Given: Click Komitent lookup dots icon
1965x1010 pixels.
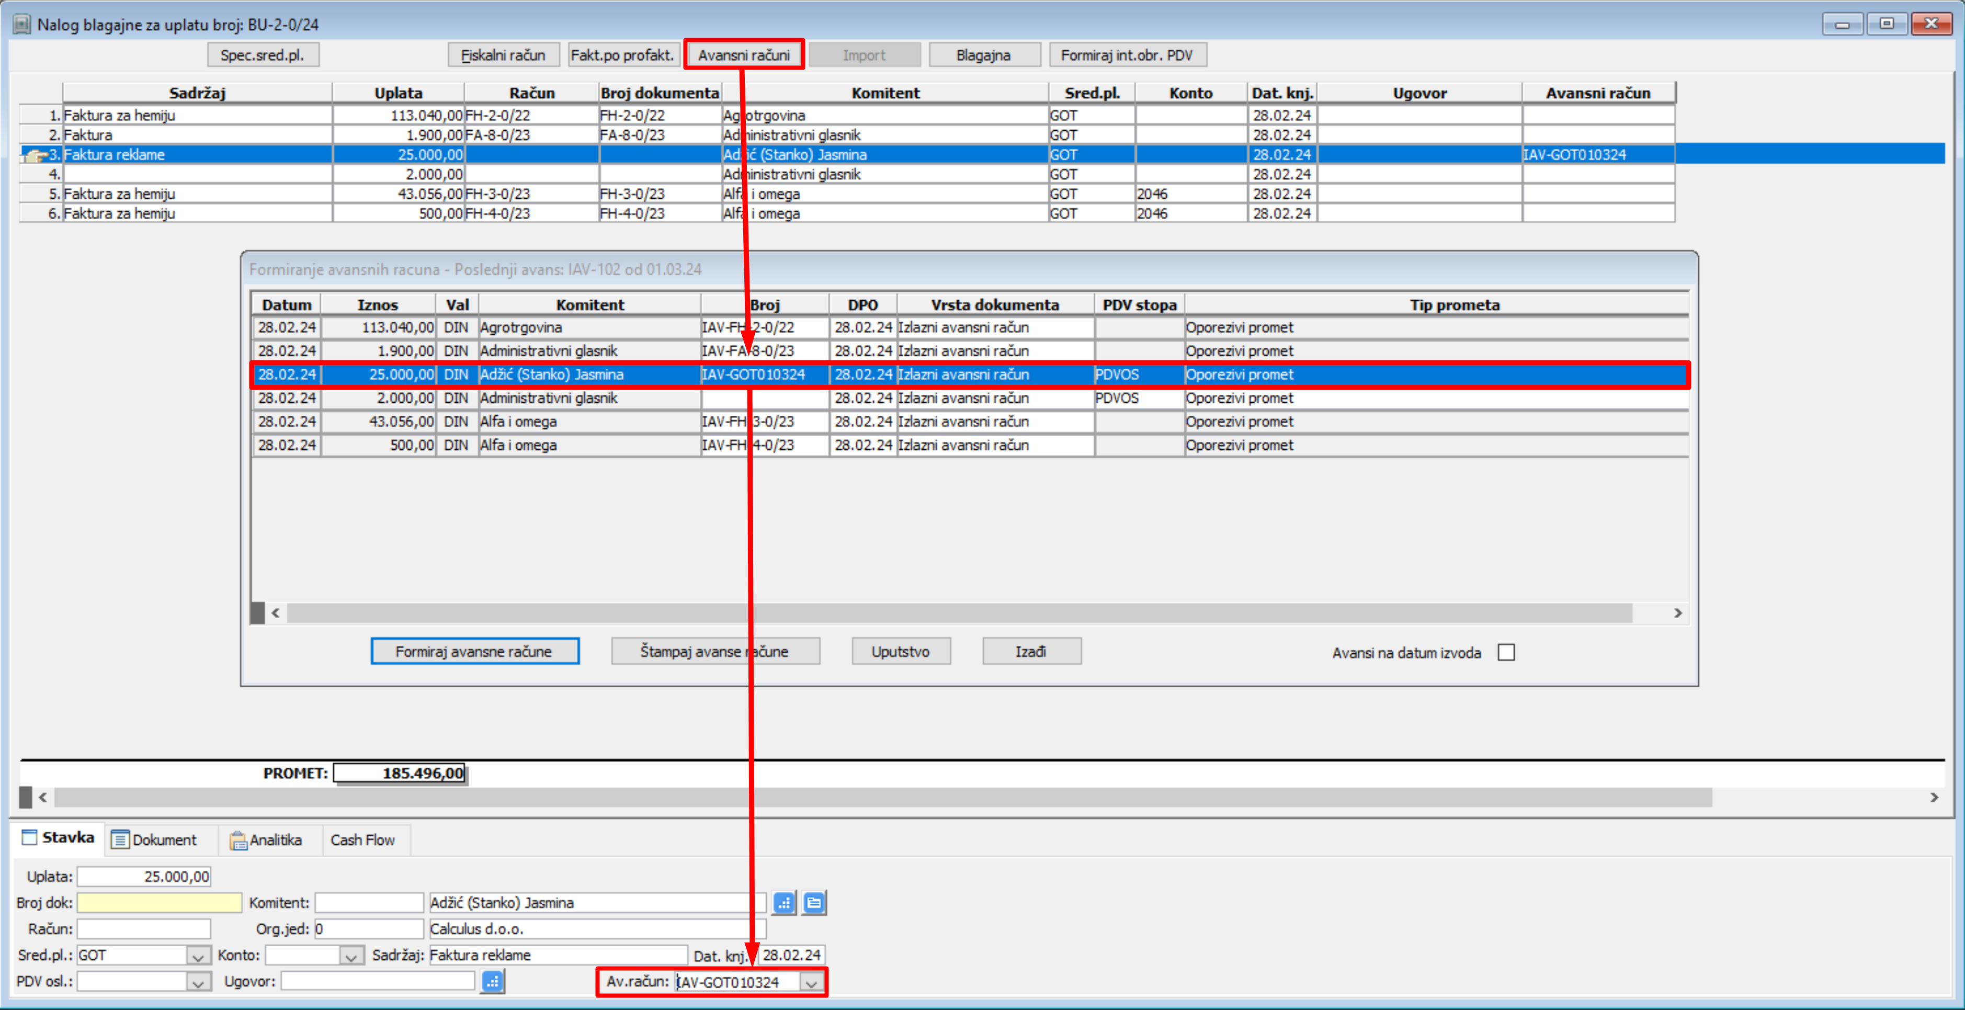Looking at the screenshot, I should point(783,903).
